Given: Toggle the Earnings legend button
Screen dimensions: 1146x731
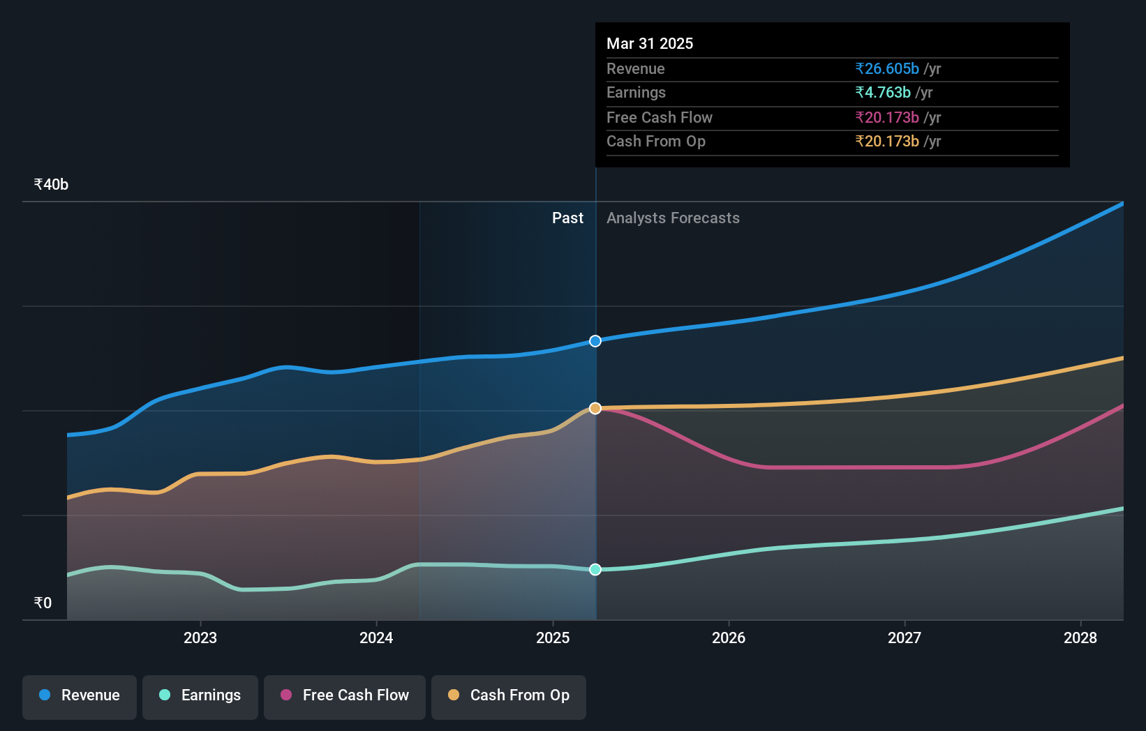Looking at the screenshot, I should (x=200, y=697).
